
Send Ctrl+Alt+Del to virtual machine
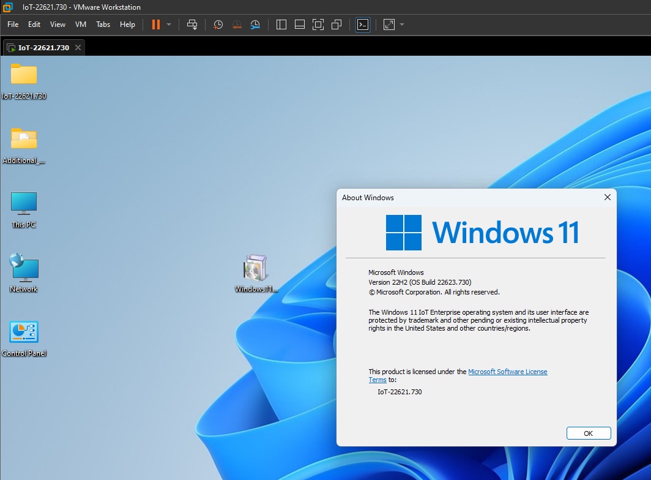(x=192, y=24)
